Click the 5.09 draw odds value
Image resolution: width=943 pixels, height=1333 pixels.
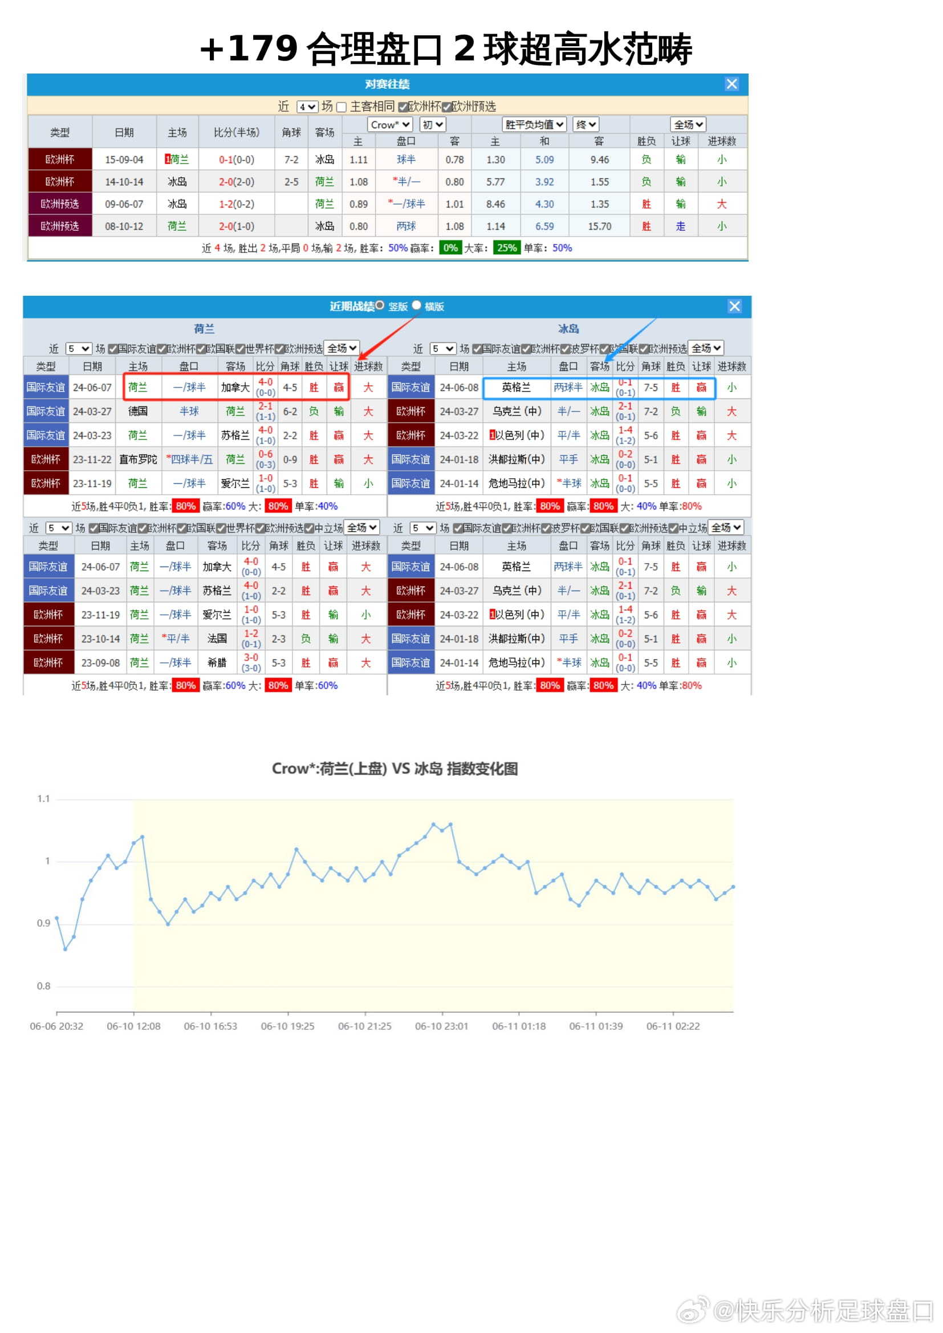(x=544, y=160)
